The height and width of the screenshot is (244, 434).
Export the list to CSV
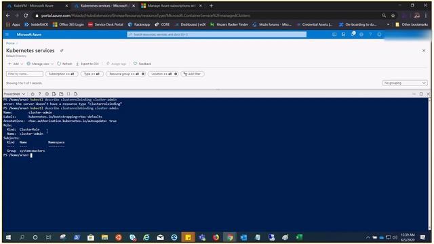pos(87,64)
